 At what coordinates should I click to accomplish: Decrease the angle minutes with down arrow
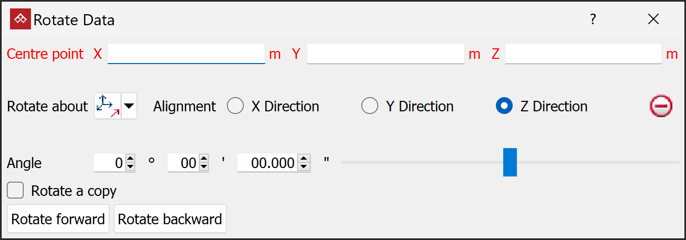tap(204, 166)
